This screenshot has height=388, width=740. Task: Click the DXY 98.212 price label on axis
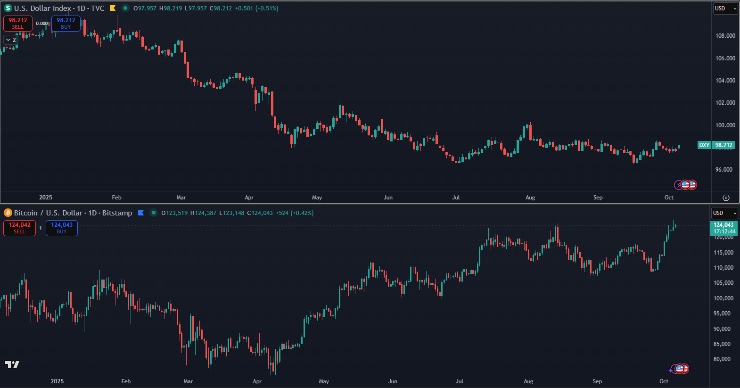pyautogui.click(x=716, y=145)
